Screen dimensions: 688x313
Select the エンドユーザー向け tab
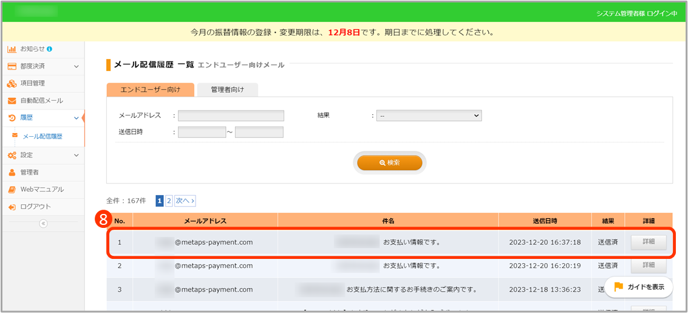[150, 90]
